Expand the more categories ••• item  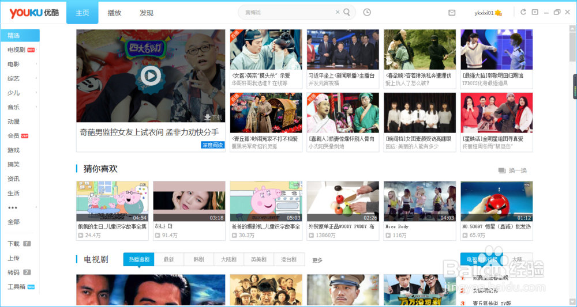[x=13, y=207]
